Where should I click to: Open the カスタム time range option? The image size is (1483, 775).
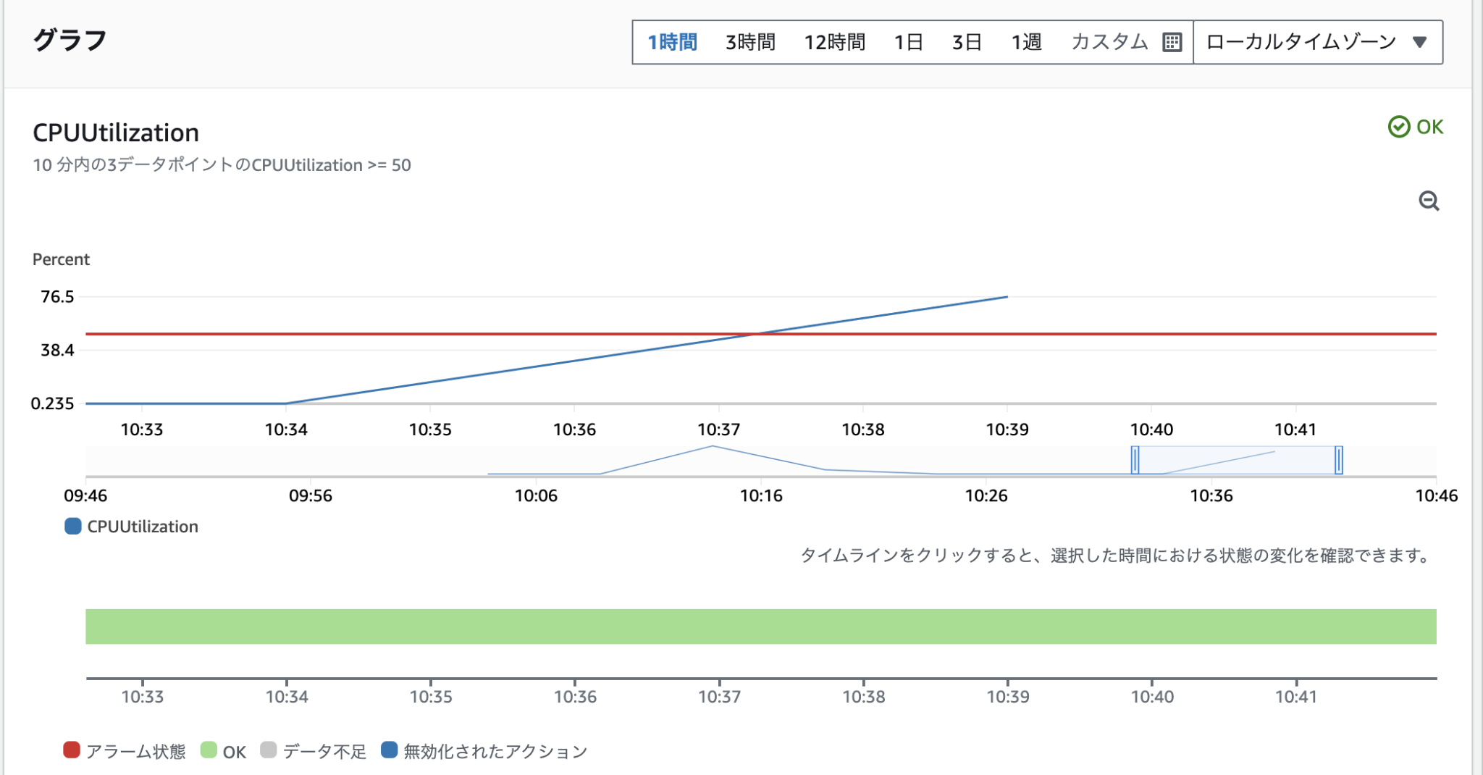(x=1109, y=42)
